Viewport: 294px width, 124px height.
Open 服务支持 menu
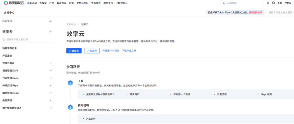108,3
